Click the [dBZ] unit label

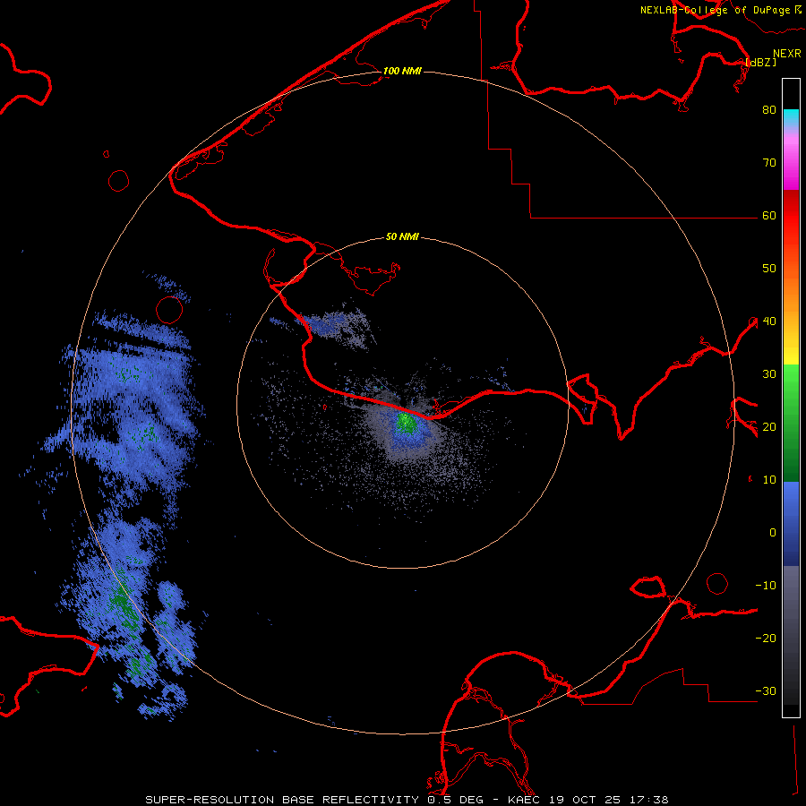[760, 63]
